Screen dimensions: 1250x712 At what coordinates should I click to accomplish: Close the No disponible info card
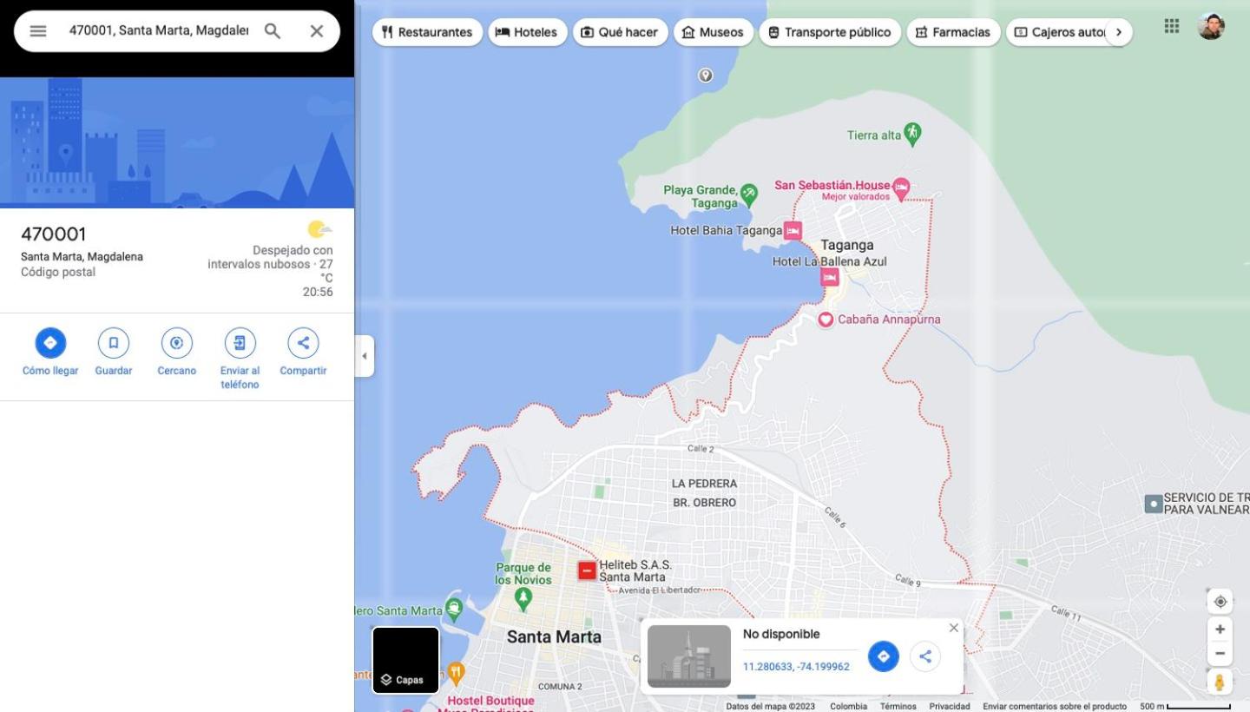pos(954,628)
